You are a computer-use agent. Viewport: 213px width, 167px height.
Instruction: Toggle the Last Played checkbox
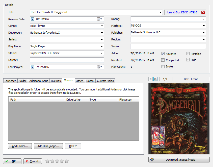[x=32, y=67]
